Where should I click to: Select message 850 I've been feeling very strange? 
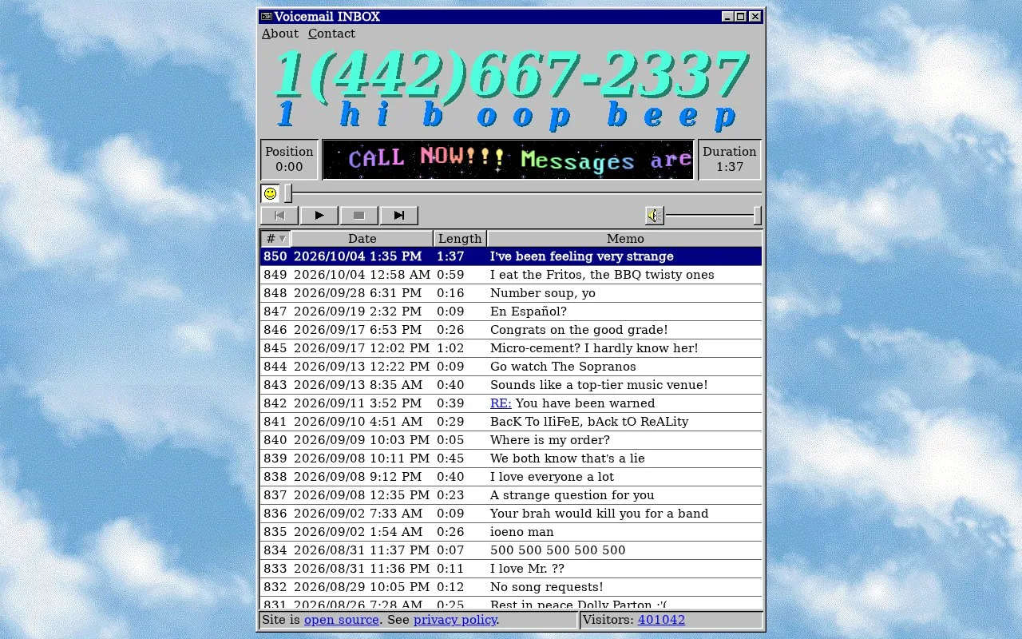511,256
